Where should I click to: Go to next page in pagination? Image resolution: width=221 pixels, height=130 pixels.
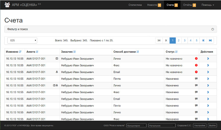coord(203,40)
